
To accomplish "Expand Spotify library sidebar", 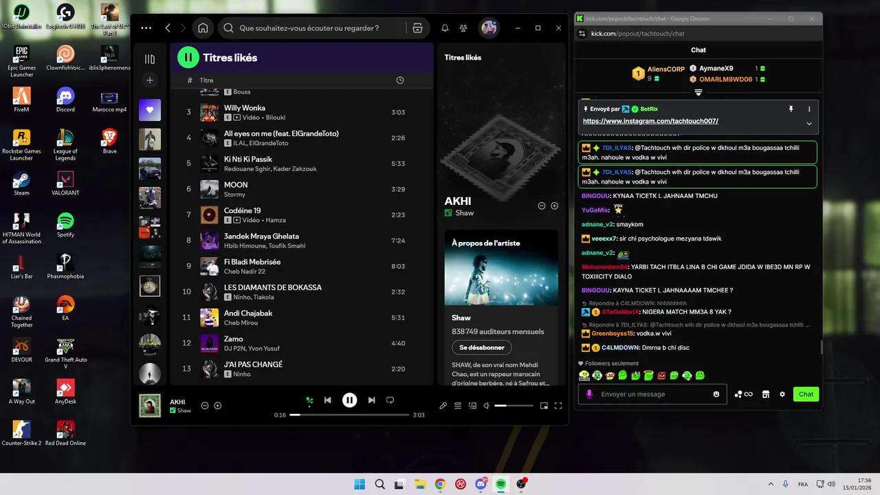I will pyautogui.click(x=150, y=59).
